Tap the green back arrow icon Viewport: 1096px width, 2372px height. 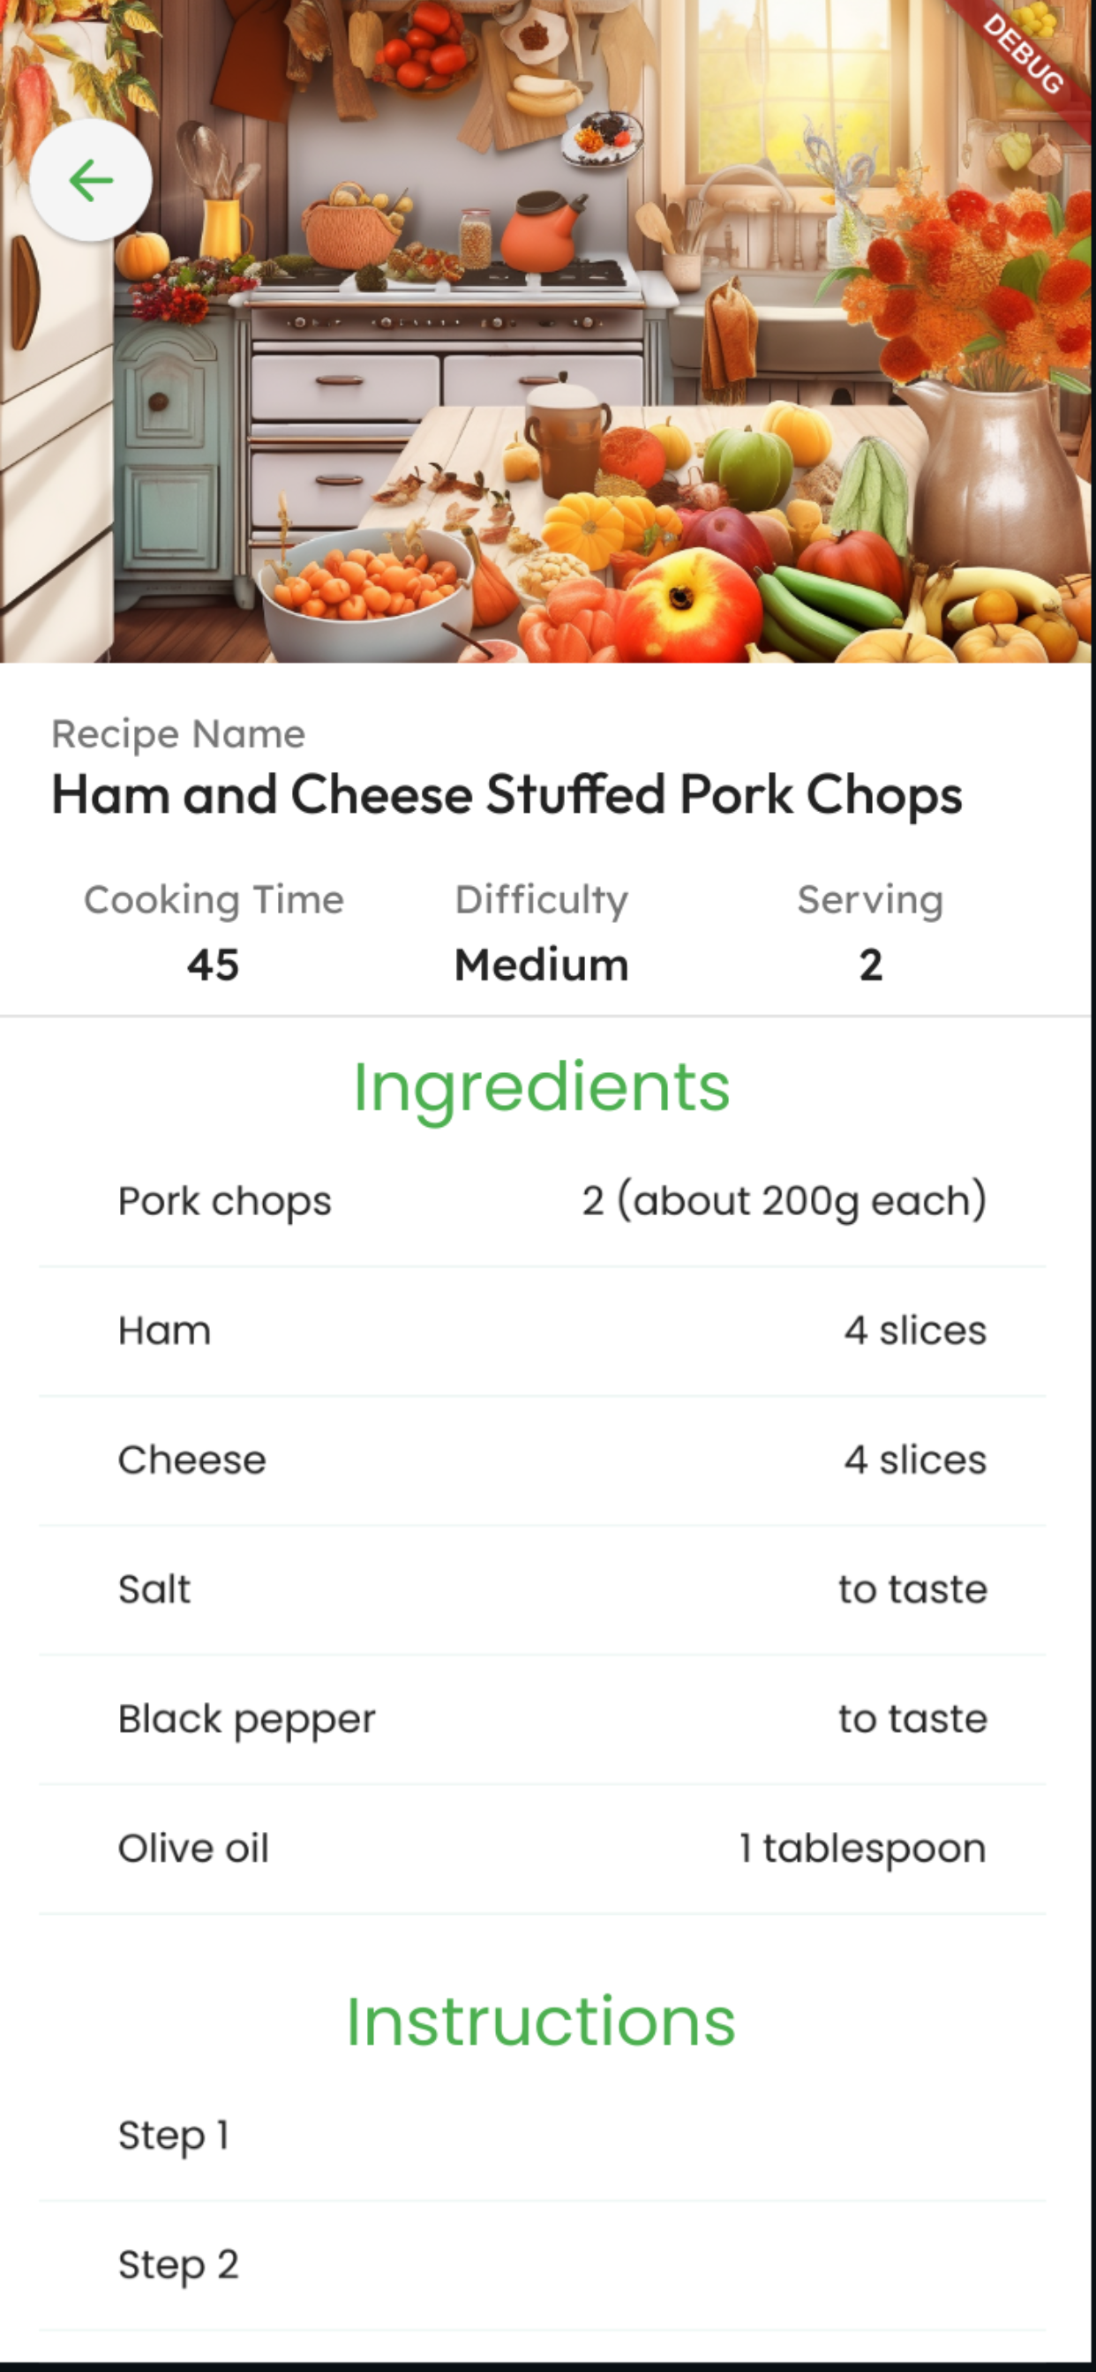91,181
